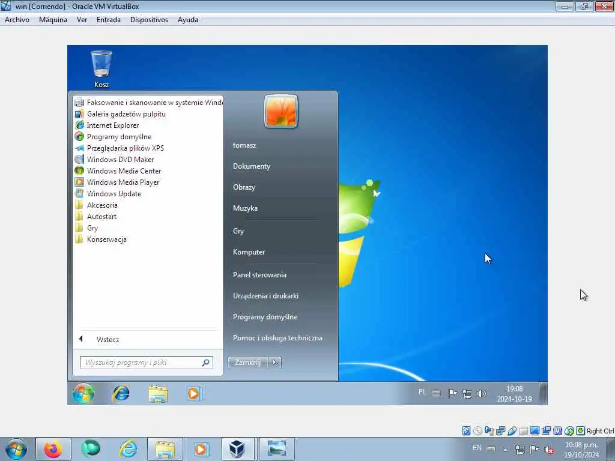Click the guest Action Center flag icon
The height and width of the screenshot is (461, 615).
[452, 394]
